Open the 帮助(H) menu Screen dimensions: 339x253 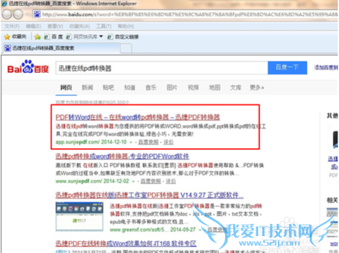125,26
